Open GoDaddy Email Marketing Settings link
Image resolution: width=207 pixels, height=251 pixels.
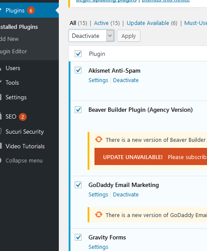(98, 195)
